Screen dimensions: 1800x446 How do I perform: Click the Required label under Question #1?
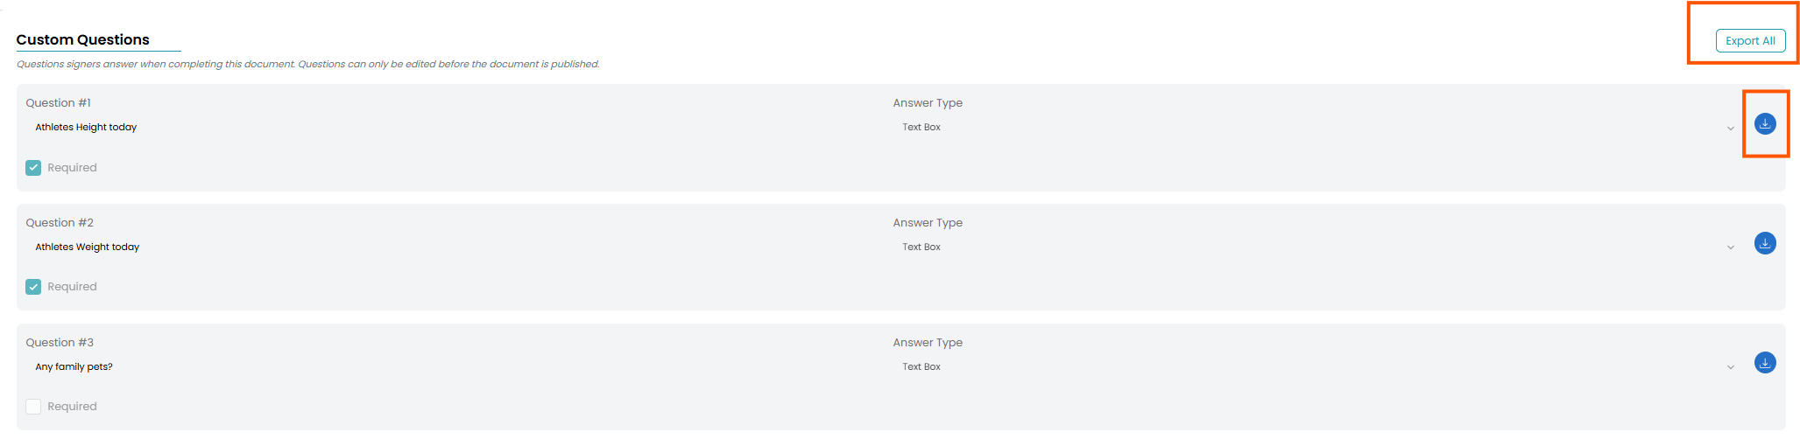(x=72, y=168)
